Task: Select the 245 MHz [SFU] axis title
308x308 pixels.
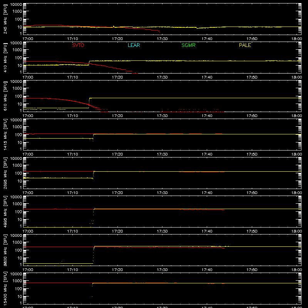Action: click(5, 19)
